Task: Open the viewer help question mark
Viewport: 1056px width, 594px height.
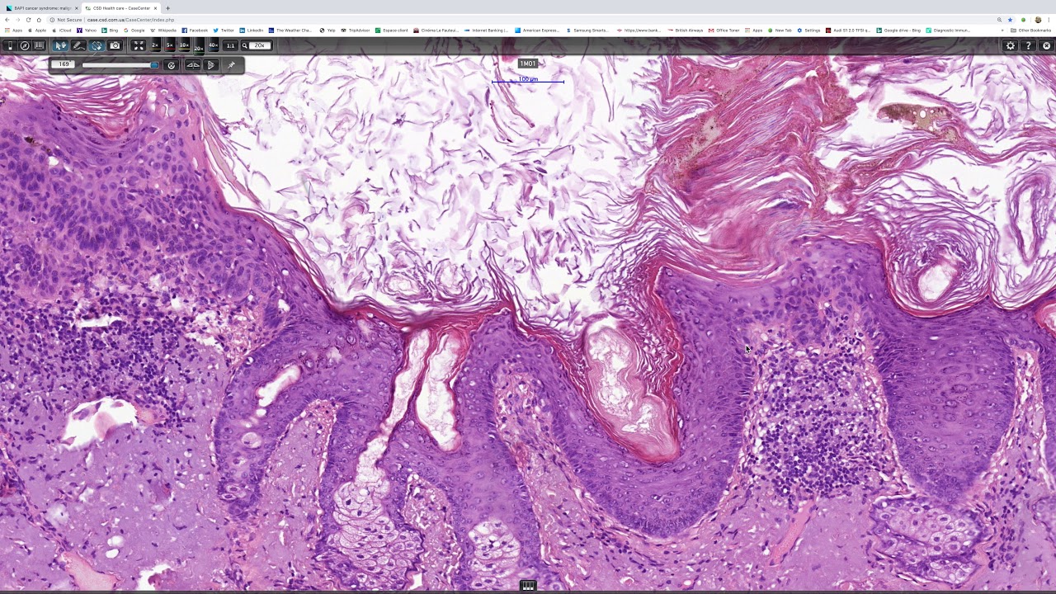Action: tap(1028, 45)
